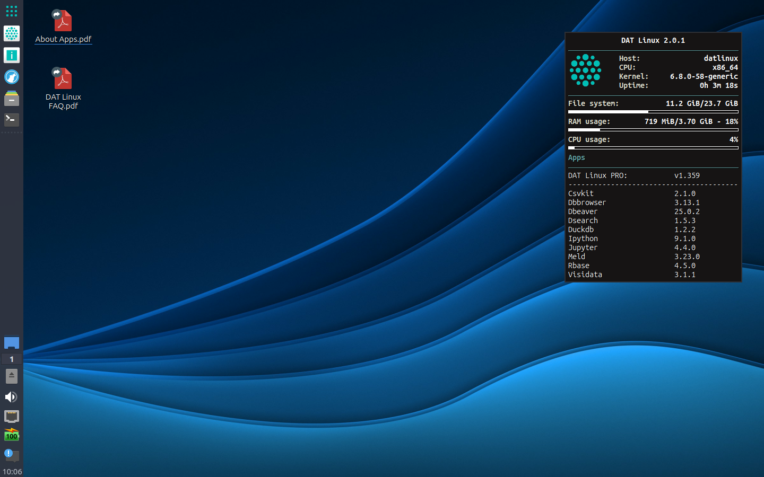Check the battery indicator showing 100
Viewport: 764px width, 477px height.
(11, 435)
